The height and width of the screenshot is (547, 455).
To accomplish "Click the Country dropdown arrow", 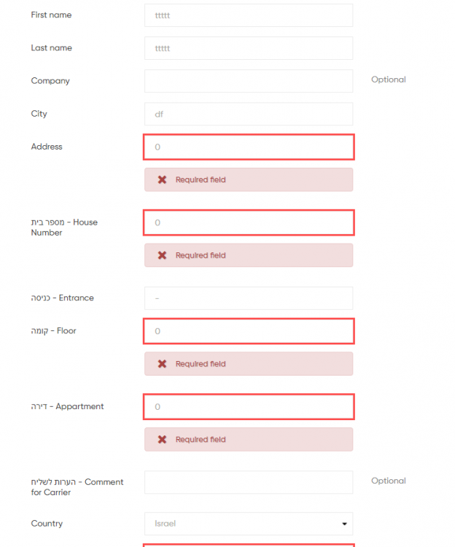I will point(344,524).
